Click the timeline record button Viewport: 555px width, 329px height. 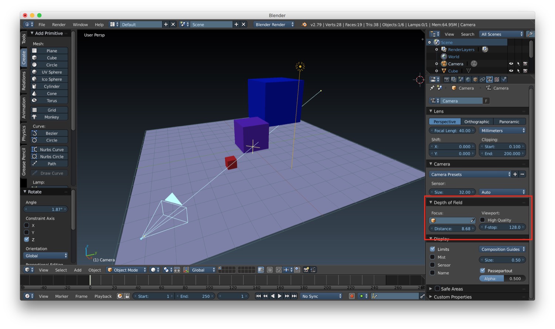(351, 296)
